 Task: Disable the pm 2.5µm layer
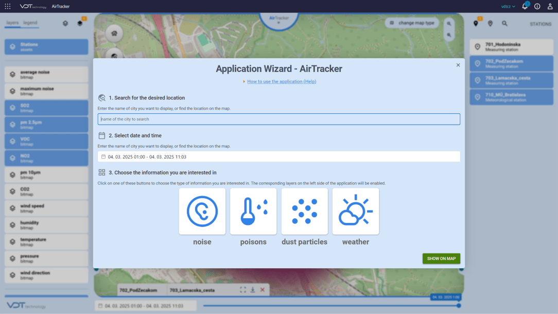coord(46,125)
